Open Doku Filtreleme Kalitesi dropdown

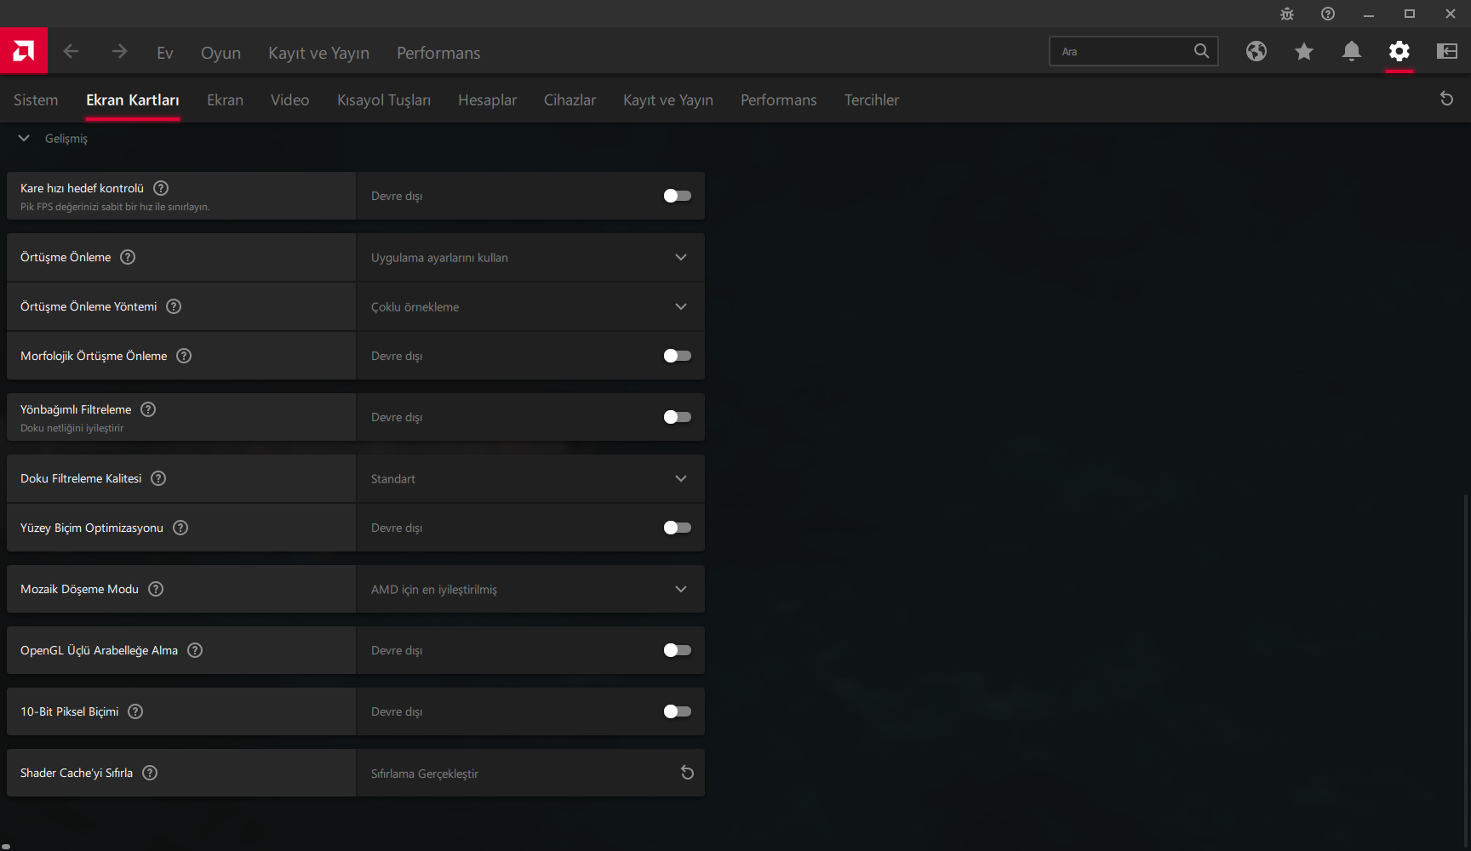(x=530, y=478)
